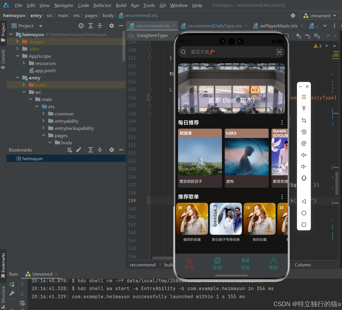Image resolution: width=342 pixels, height=310 pixels.
Task: Open more options next to 每日推荐
Action: (282, 123)
